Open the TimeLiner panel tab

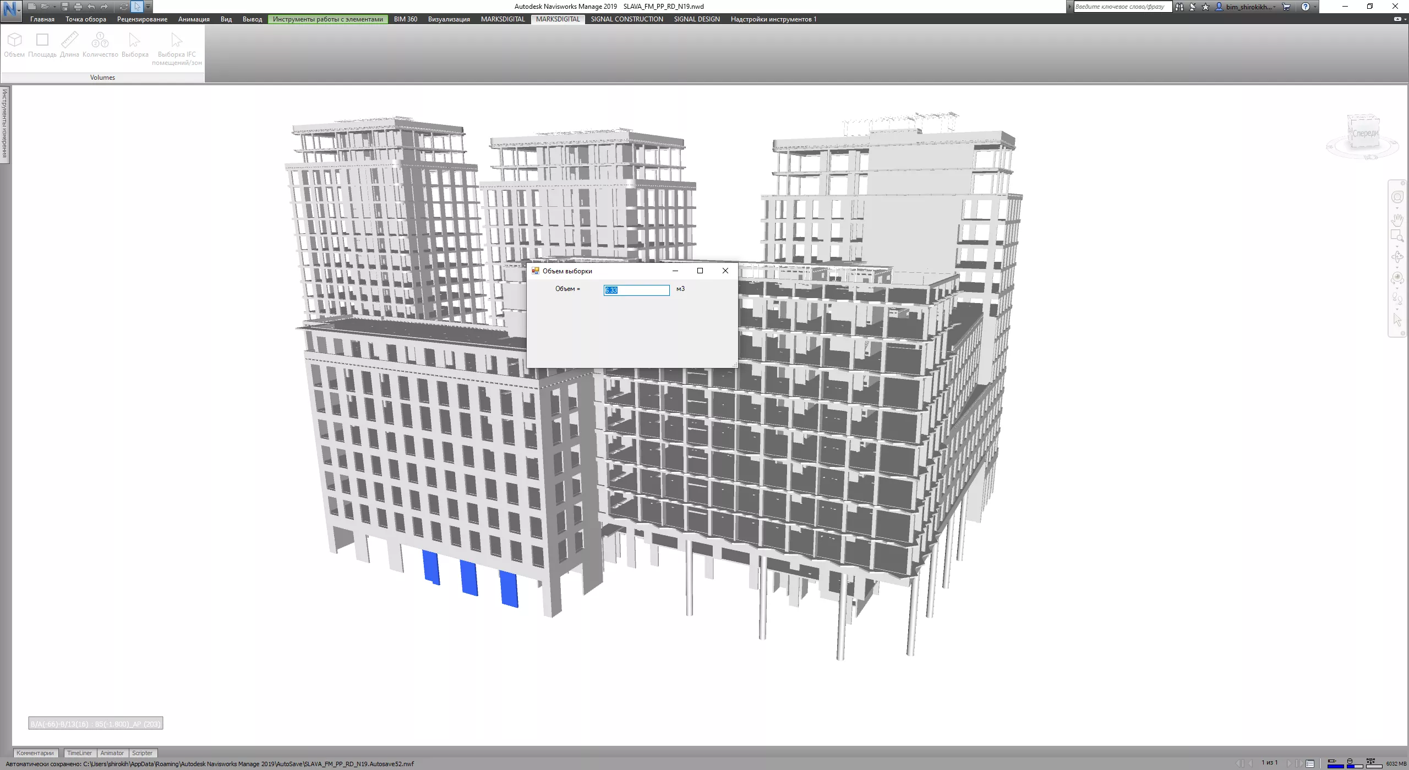click(80, 753)
